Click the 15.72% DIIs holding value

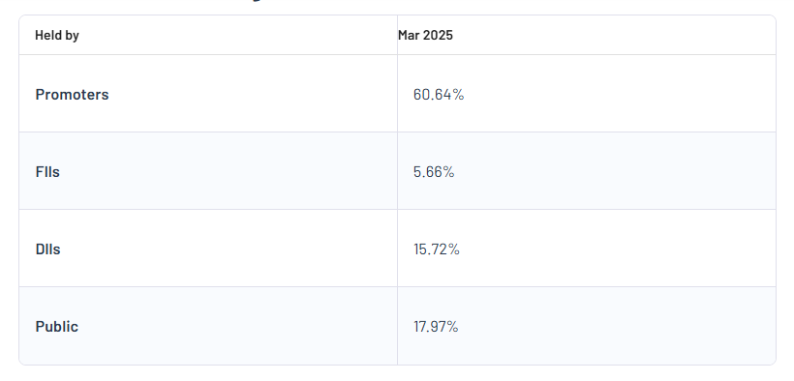(x=437, y=249)
